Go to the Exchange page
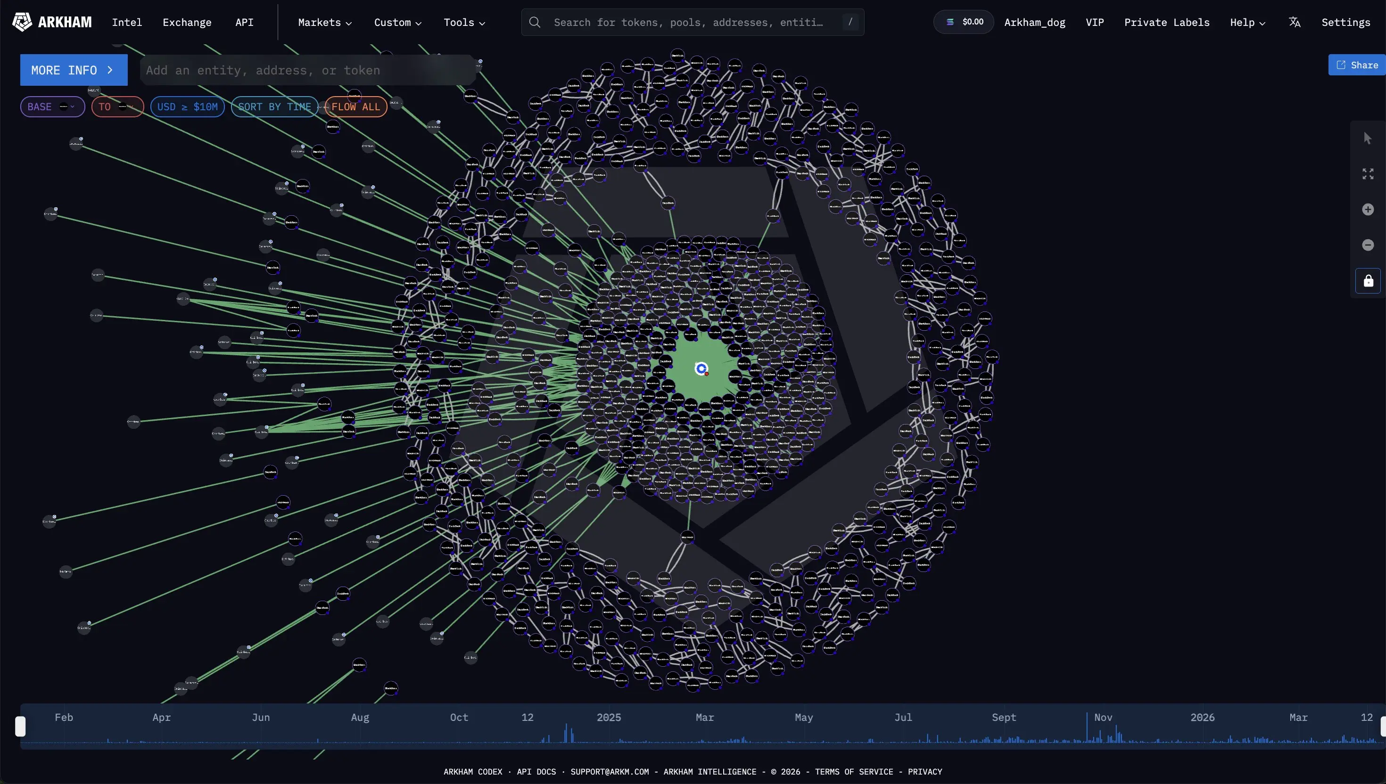 (x=187, y=22)
